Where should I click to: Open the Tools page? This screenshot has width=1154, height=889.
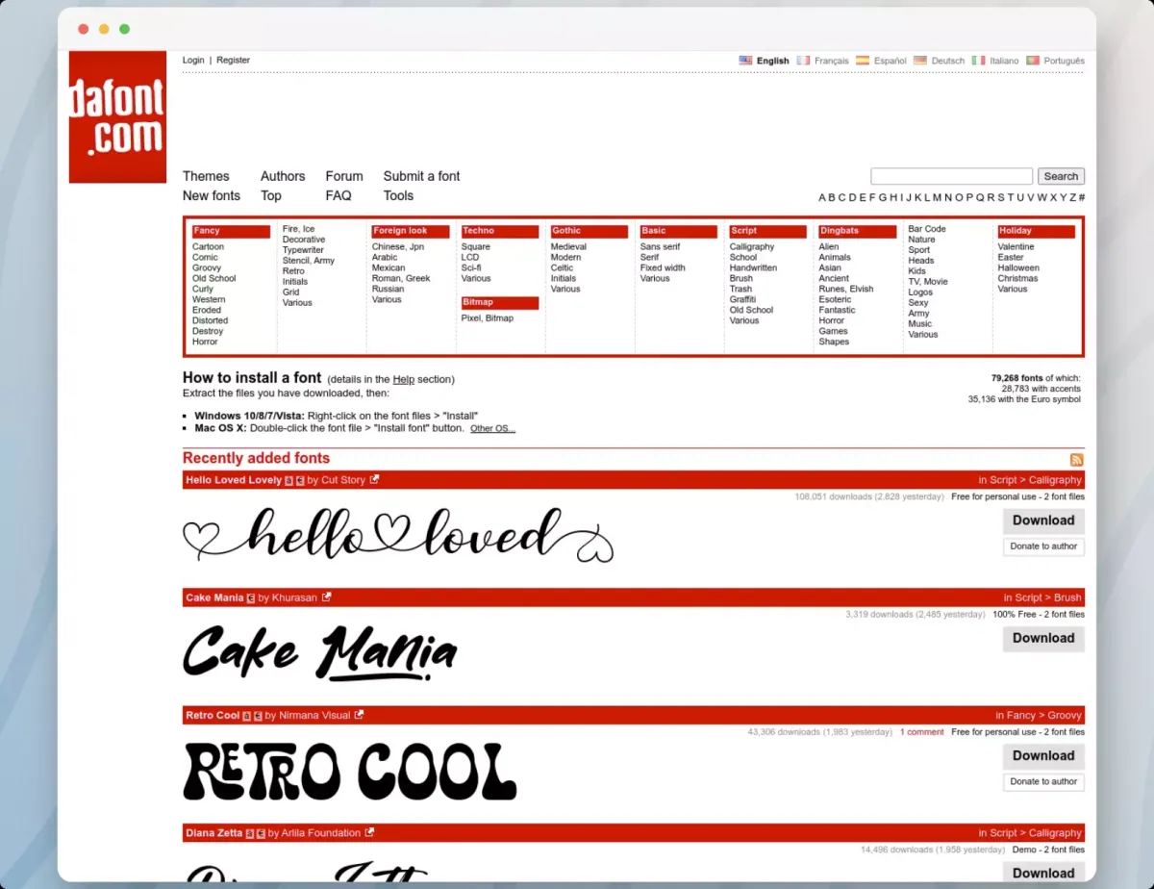point(398,195)
